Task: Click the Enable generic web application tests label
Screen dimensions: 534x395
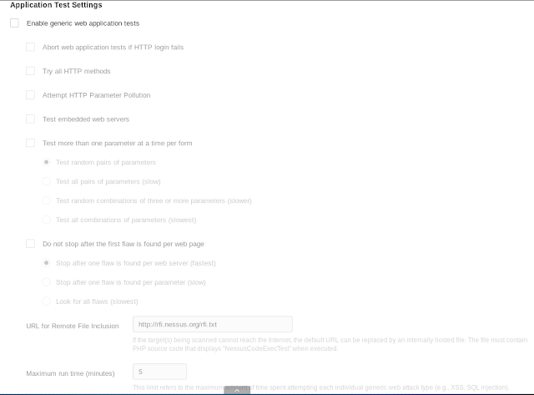Action: (83, 23)
